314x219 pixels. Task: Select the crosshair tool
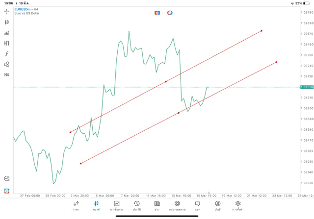click(7, 11)
